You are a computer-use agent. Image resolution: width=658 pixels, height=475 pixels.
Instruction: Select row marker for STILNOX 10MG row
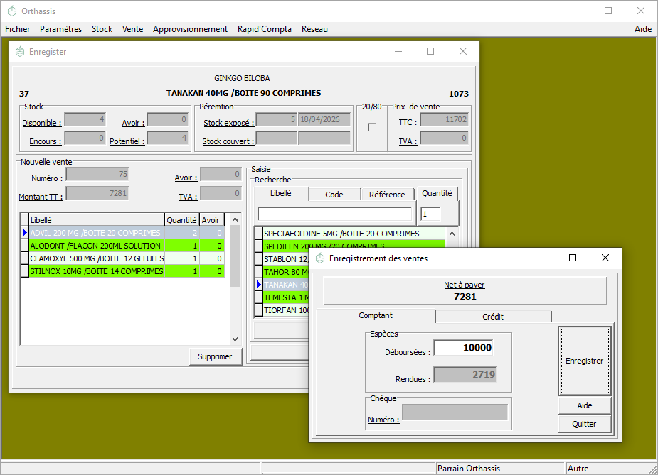coord(25,271)
